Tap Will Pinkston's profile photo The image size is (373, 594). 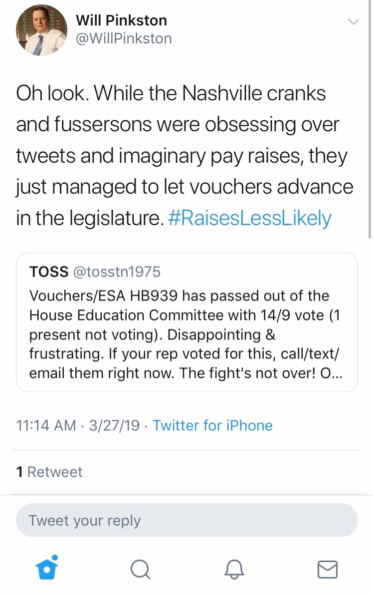coord(42,30)
